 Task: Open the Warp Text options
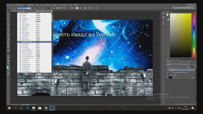coord(81,8)
